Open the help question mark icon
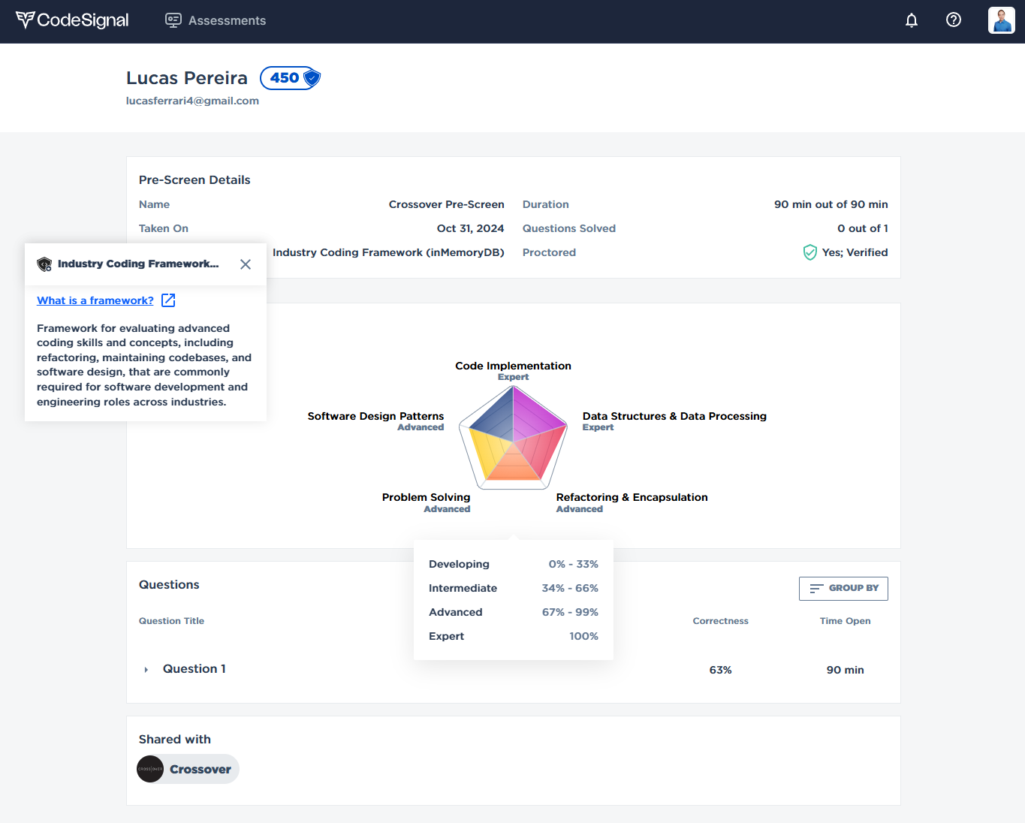 (953, 20)
